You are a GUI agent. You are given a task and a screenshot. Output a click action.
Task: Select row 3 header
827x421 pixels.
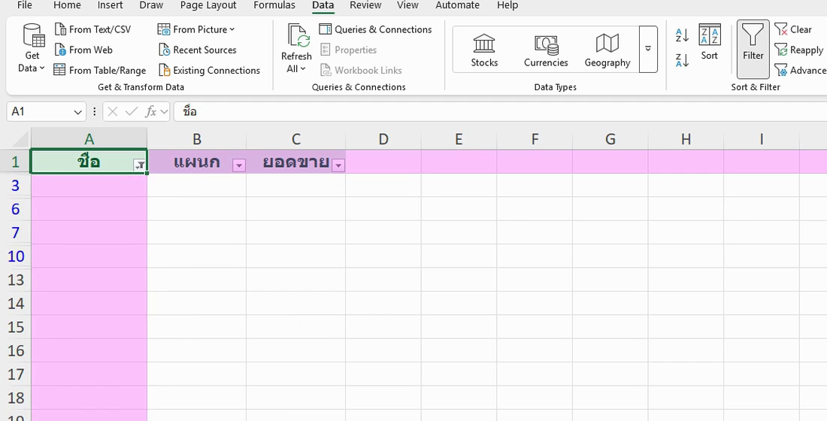point(15,185)
